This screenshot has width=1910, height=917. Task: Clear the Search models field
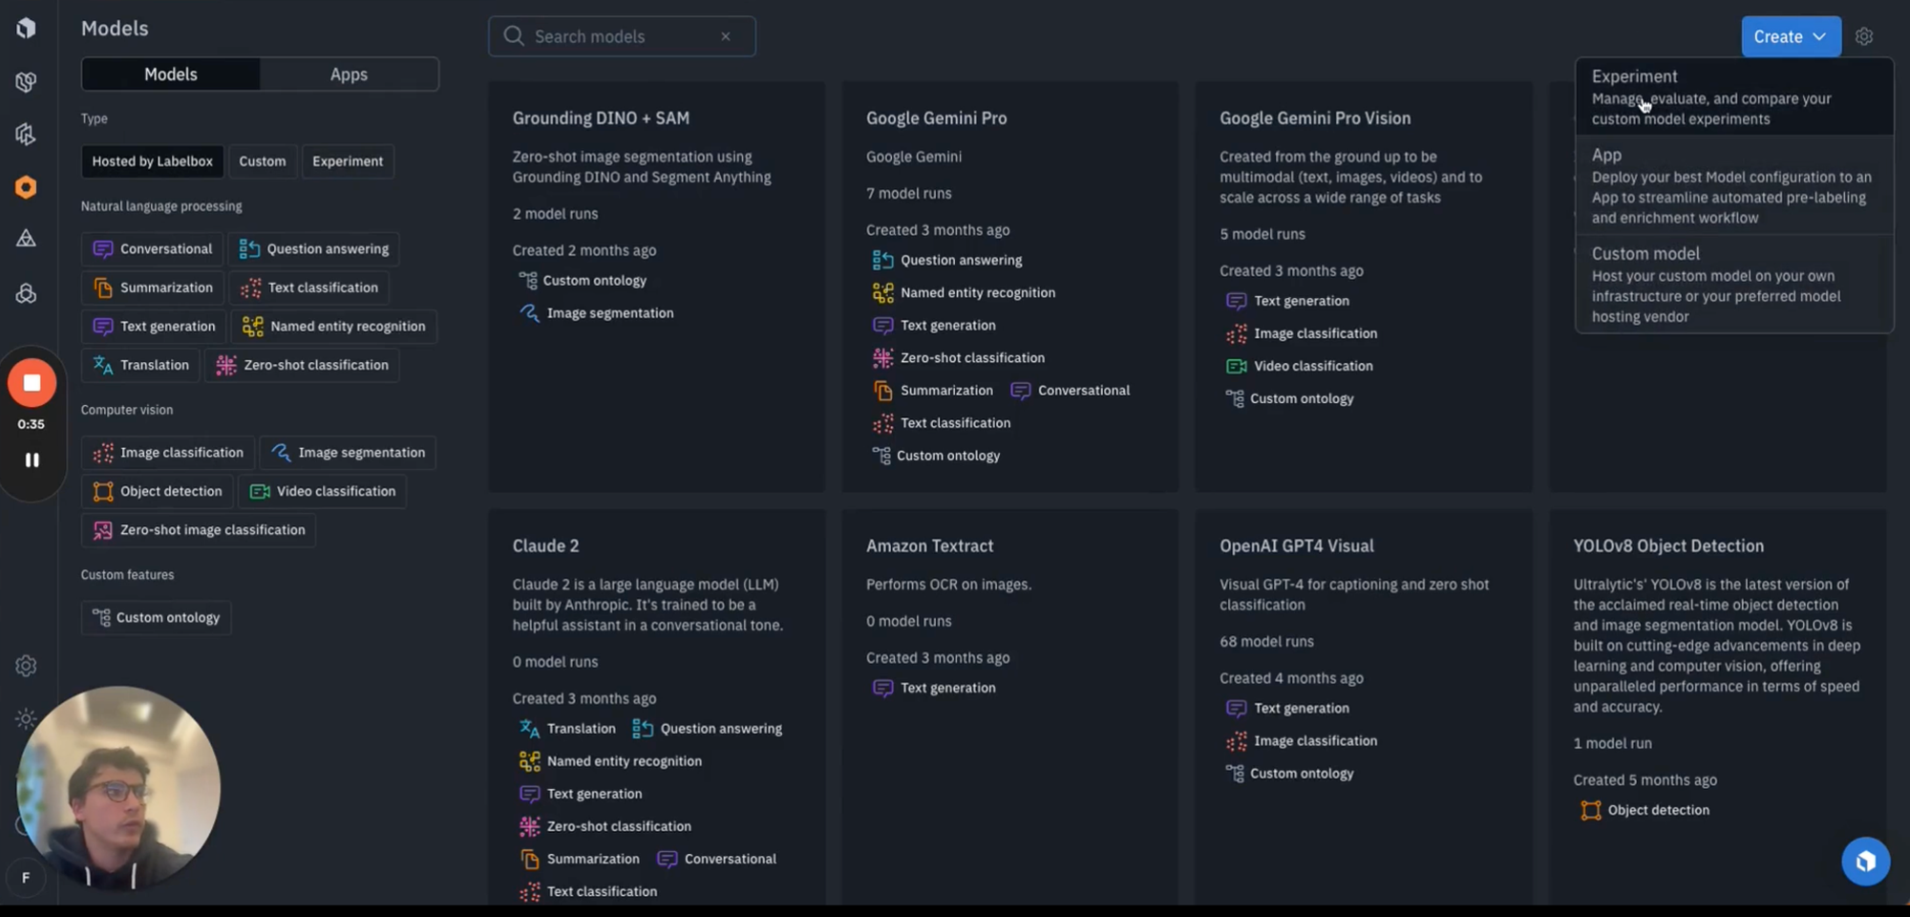tap(726, 36)
